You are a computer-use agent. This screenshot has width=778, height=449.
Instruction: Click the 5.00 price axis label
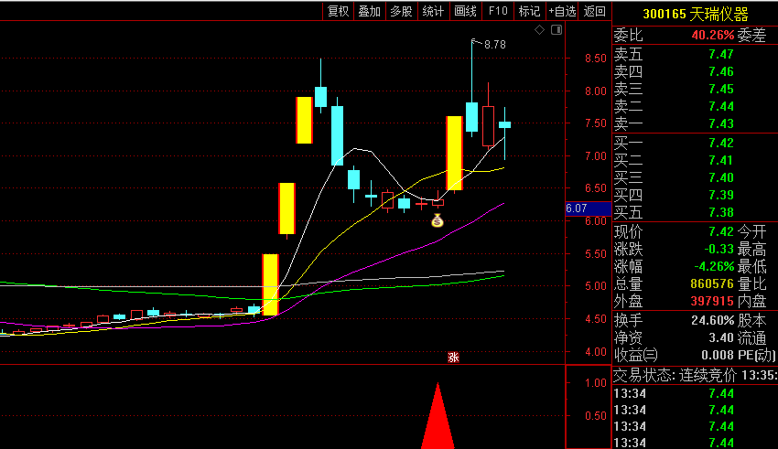pyautogui.click(x=596, y=286)
